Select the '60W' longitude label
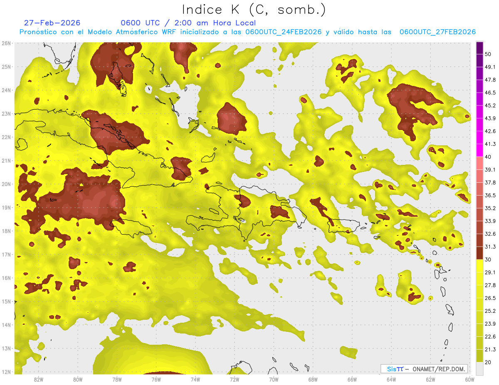The width and height of the screenshot is (499, 385). click(470, 379)
